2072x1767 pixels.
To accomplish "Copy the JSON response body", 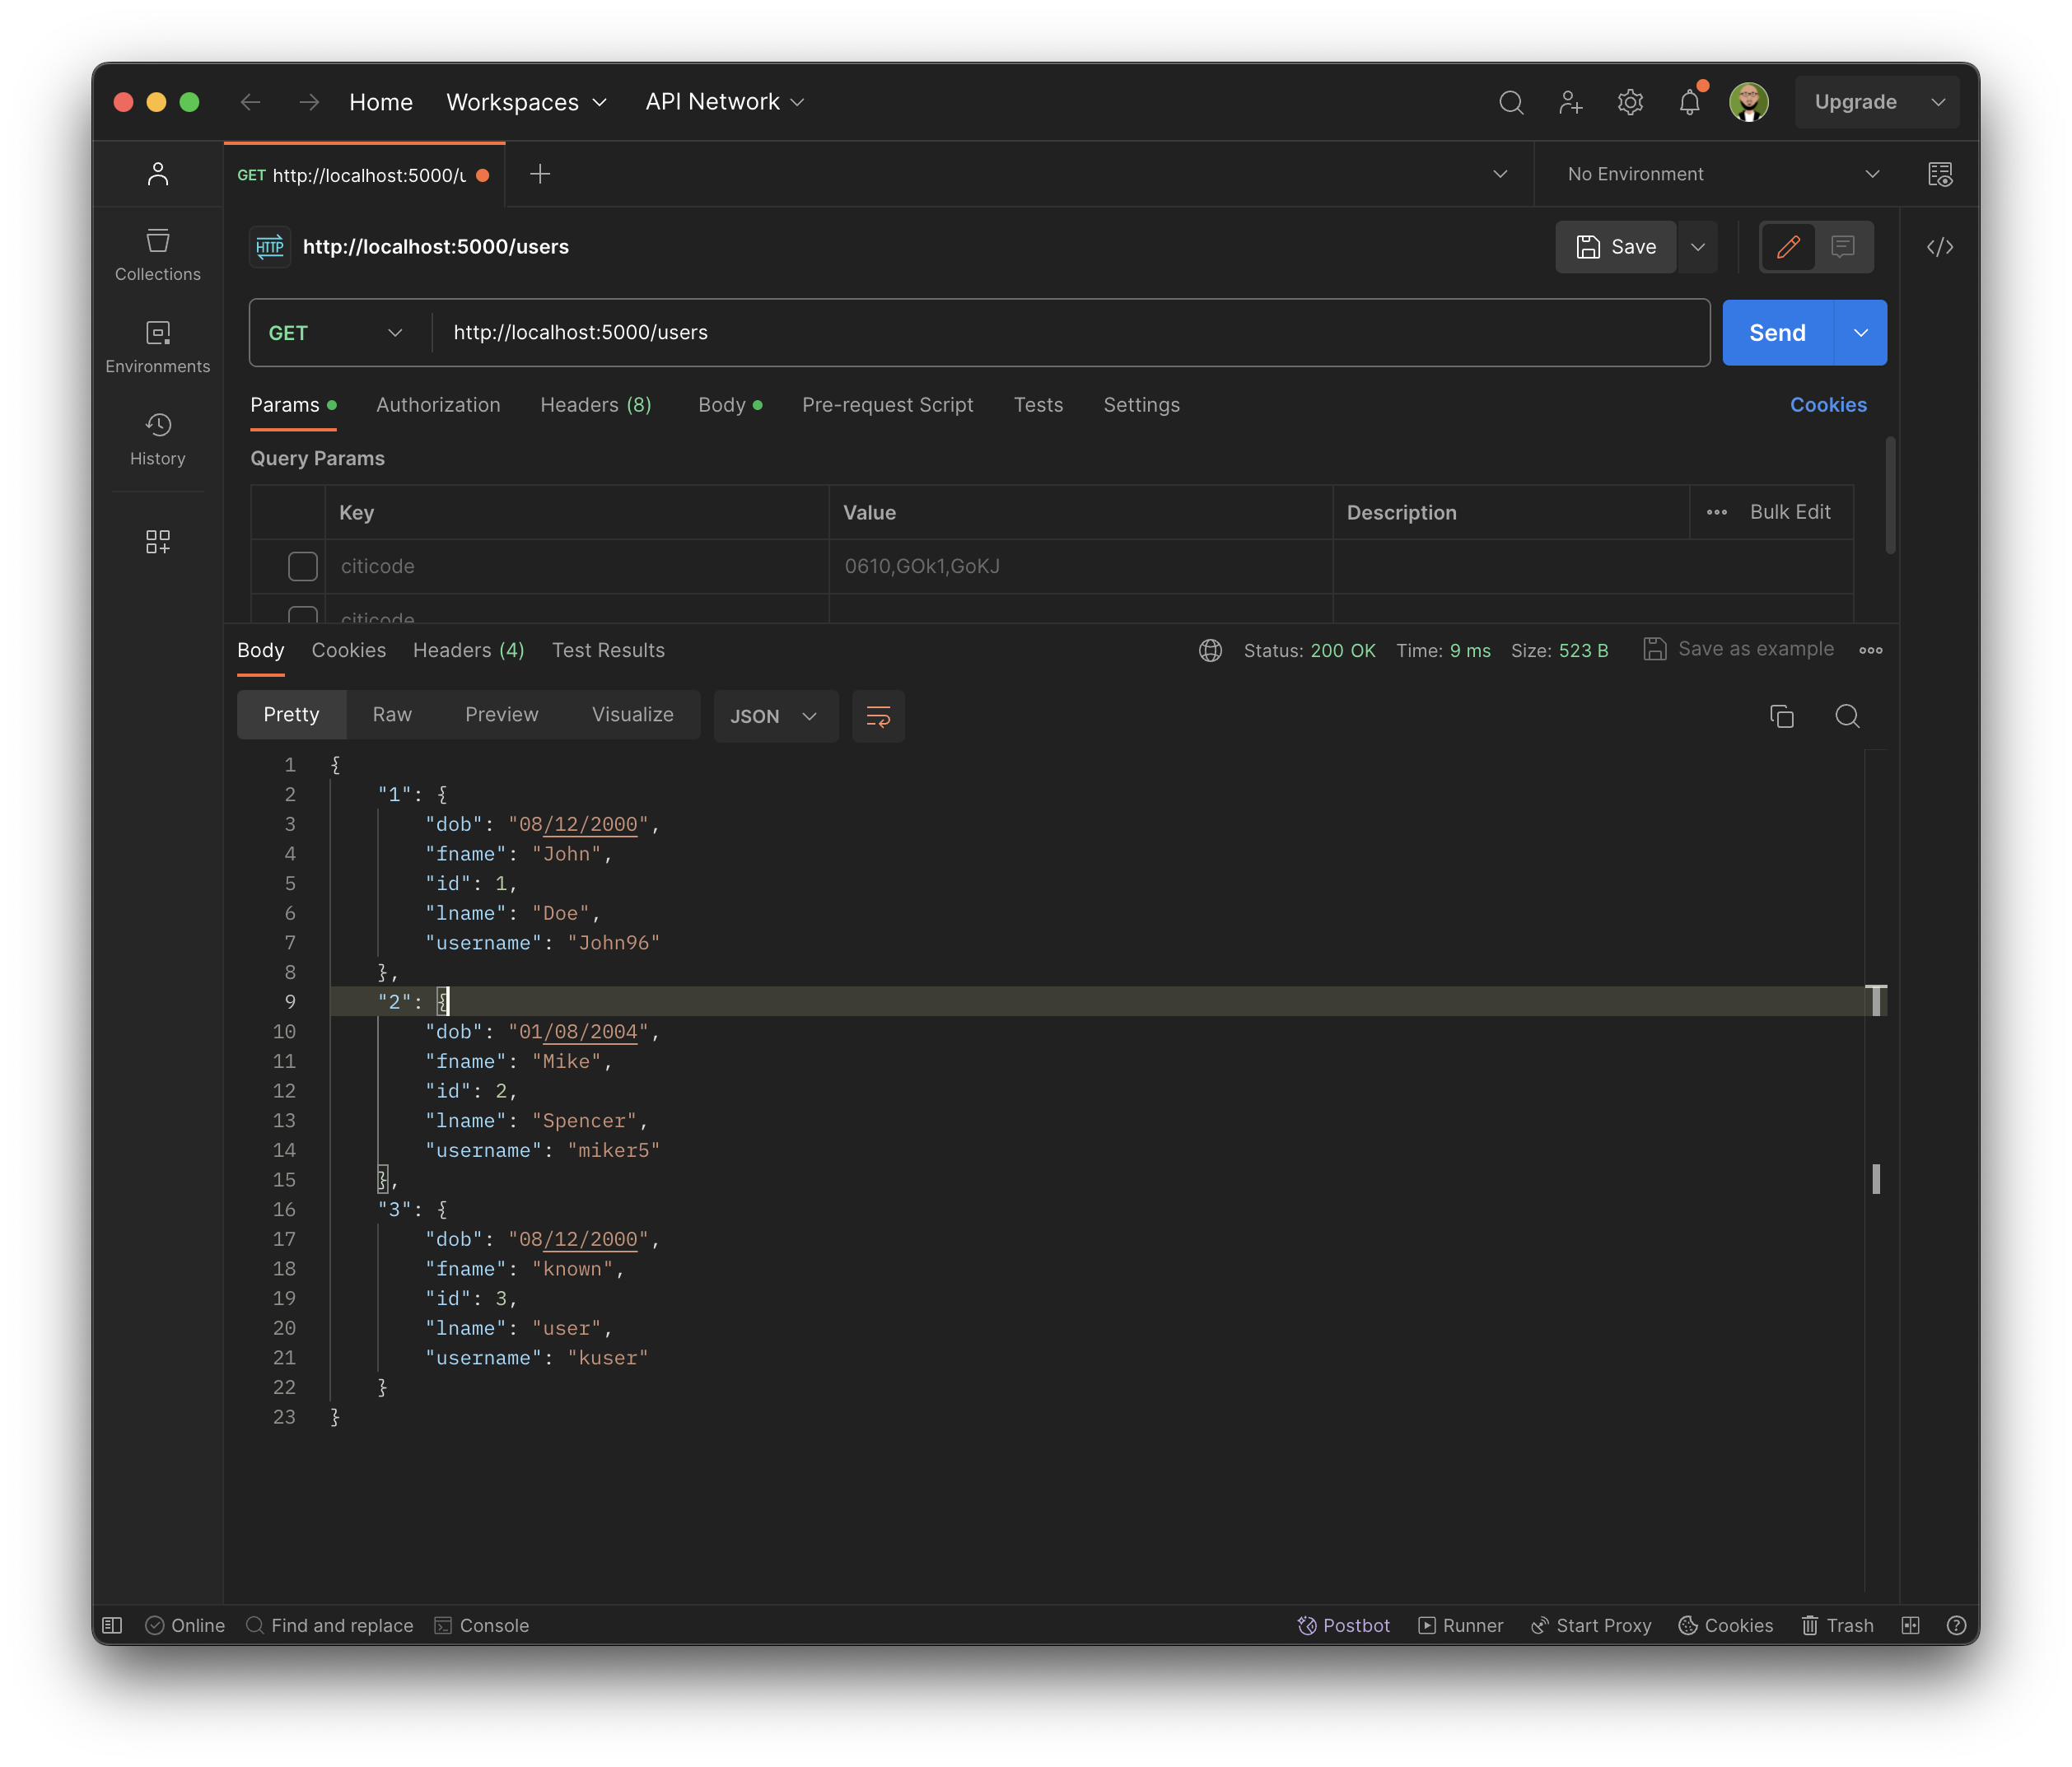I will (x=1781, y=716).
